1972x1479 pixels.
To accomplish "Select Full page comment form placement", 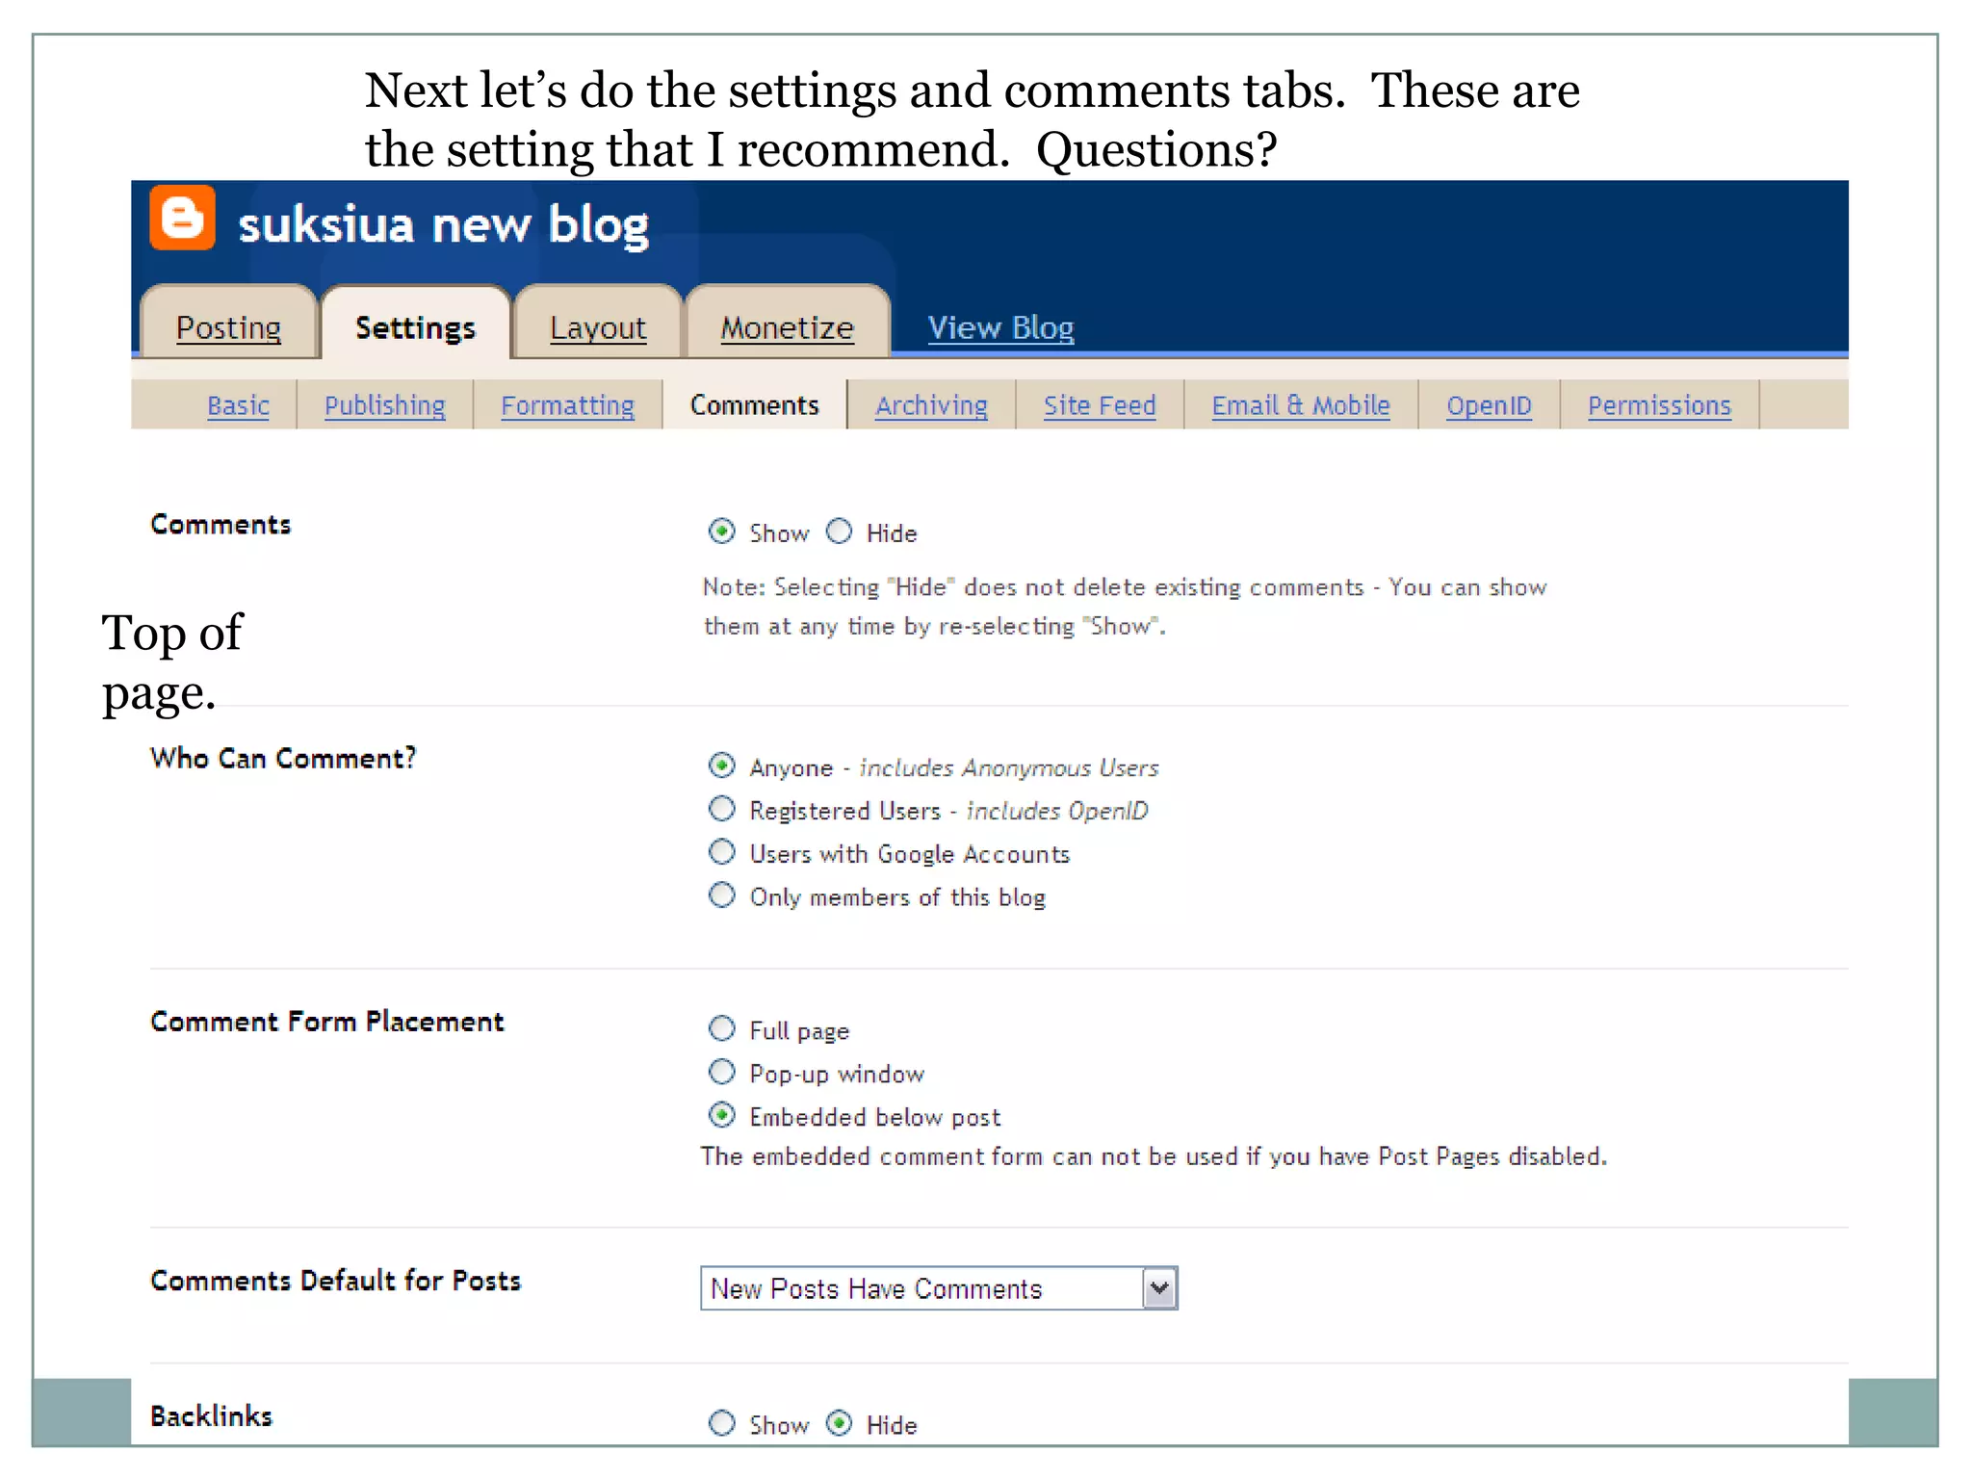I will [x=722, y=1029].
